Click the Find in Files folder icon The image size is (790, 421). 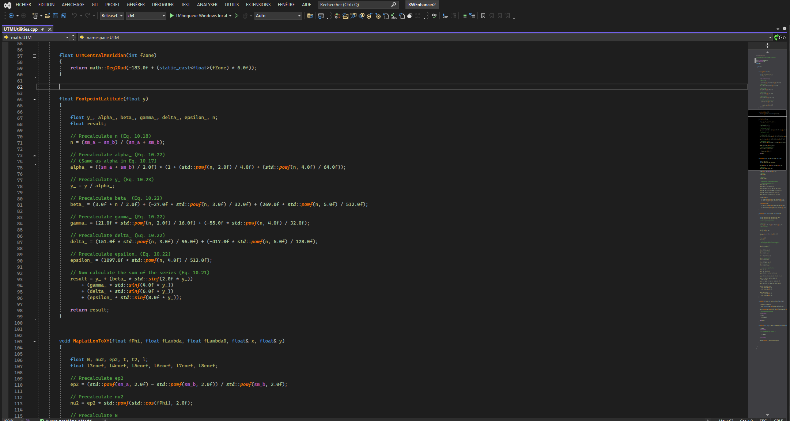[x=310, y=16]
